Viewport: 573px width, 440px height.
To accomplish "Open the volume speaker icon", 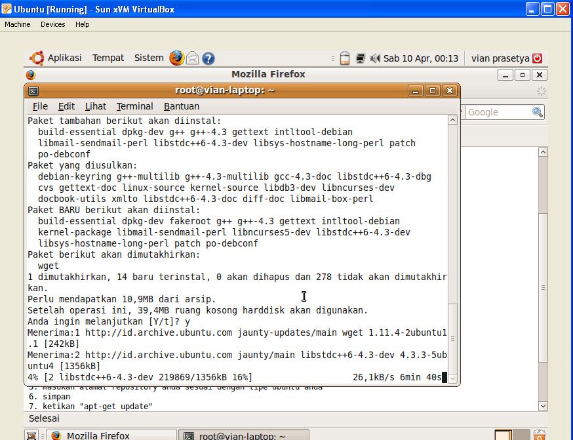I will point(375,58).
